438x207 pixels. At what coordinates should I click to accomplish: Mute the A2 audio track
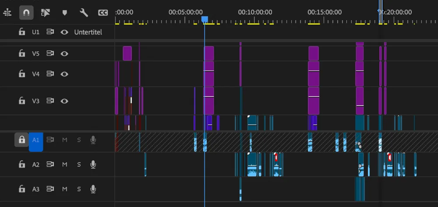click(x=64, y=164)
